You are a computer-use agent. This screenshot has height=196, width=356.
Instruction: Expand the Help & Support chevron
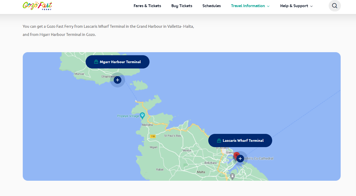coord(311,6)
